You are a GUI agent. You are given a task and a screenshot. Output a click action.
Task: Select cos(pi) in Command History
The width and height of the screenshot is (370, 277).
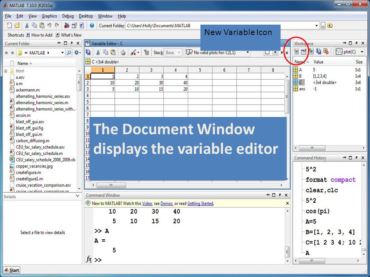coord(318,211)
